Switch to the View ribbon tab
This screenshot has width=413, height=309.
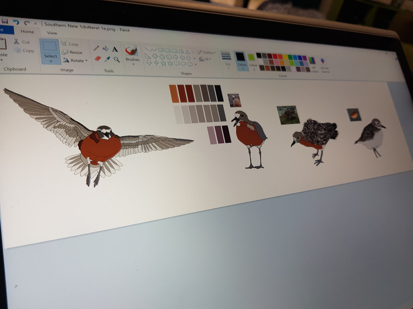click(52, 33)
